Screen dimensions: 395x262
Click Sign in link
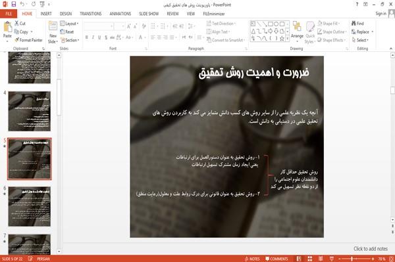(381, 14)
